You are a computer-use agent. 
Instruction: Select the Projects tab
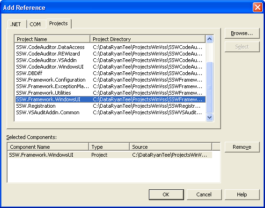[x=59, y=23]
